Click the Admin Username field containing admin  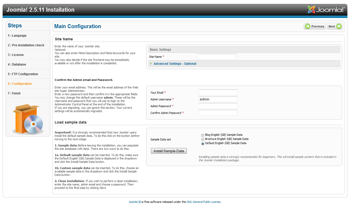[x=218, y=99]
